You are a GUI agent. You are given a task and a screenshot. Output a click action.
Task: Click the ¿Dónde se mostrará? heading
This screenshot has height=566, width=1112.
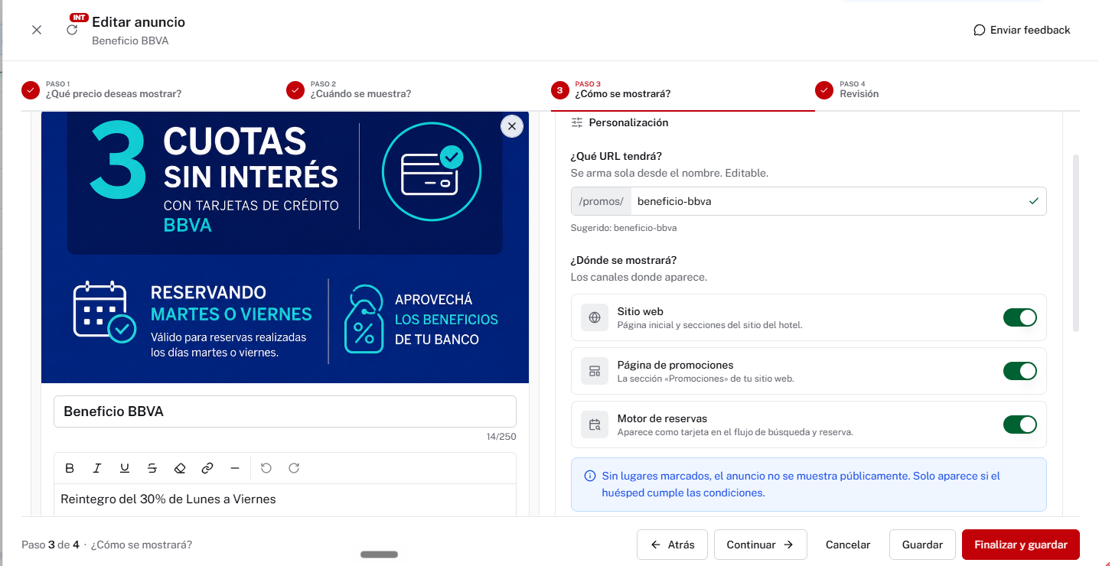click(x=624, y=260)
